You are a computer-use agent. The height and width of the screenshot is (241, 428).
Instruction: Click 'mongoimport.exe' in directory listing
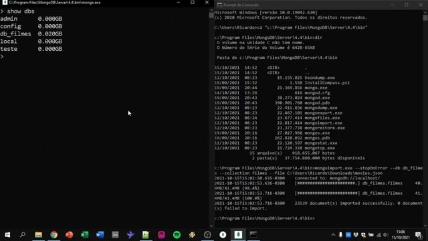click(324, 123)
